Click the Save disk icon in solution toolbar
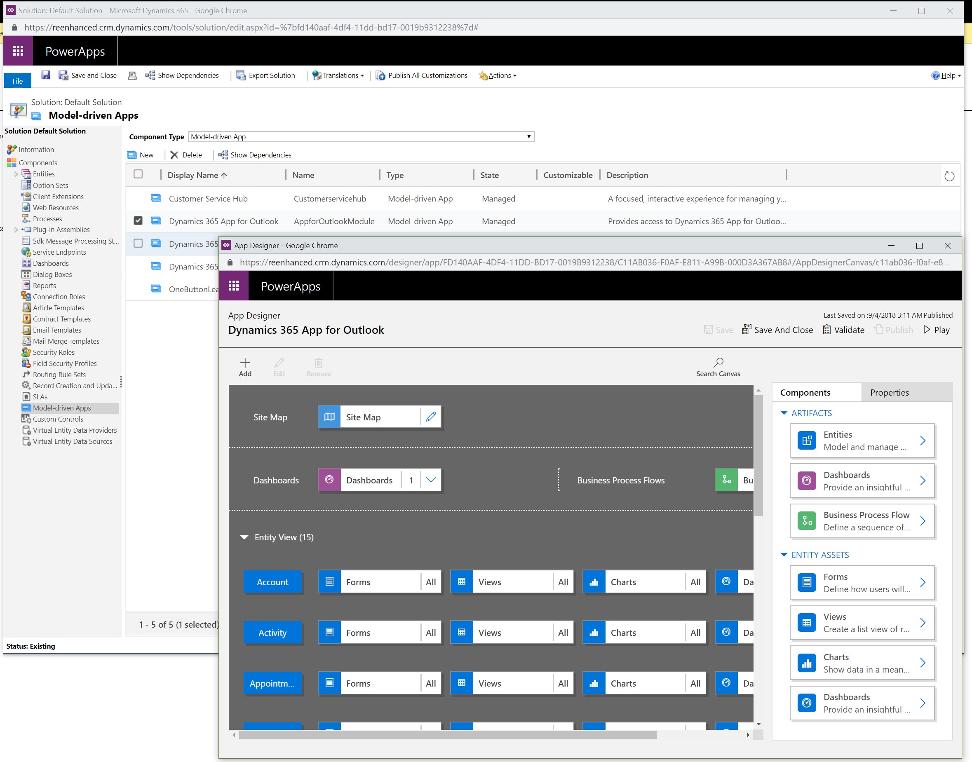Screen dimensions: 972x762 45,75
